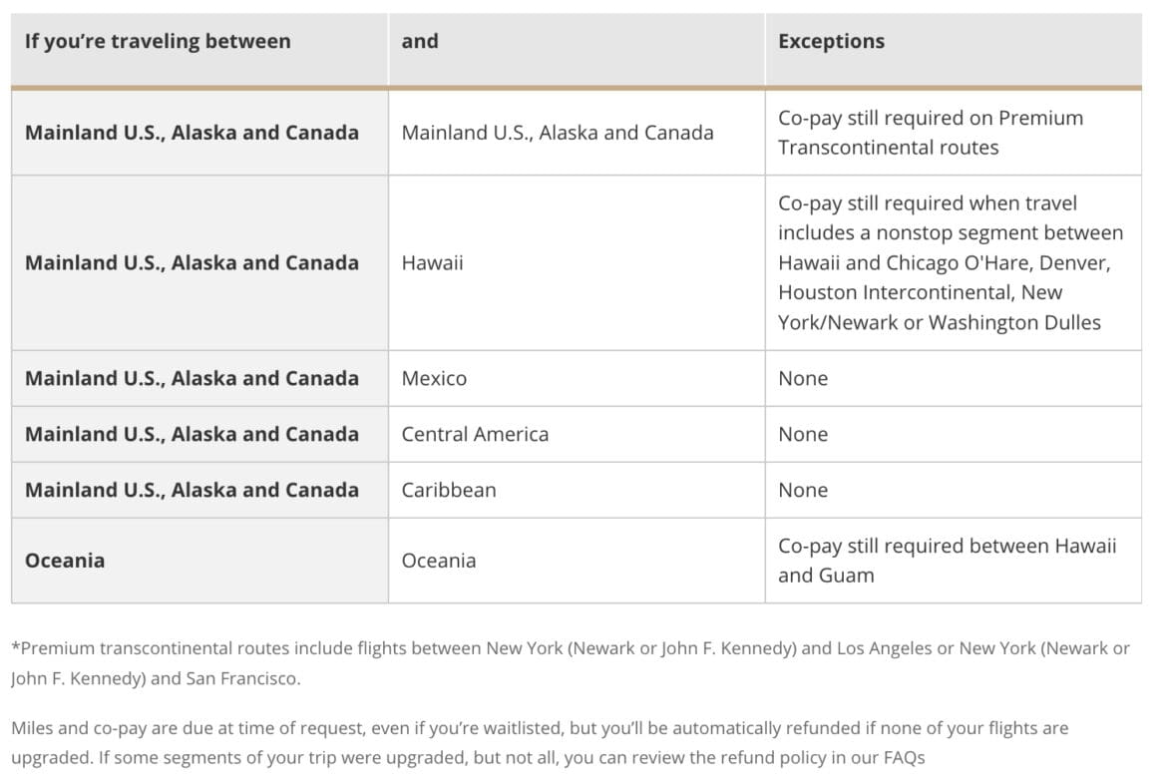Image resolution: width=1167 pixels, height=783 pixels.
Task: Select the Hawaii destination cell
Action: pyautogui.click(x=433, y=263)
